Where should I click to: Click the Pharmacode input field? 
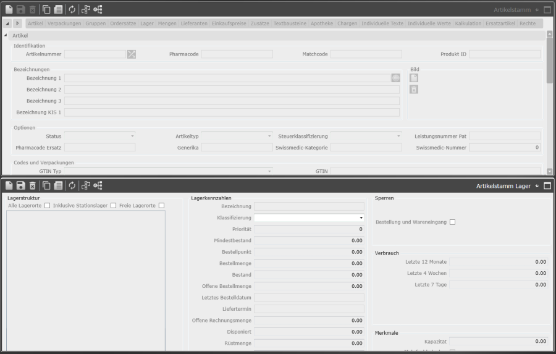(237, 54)
